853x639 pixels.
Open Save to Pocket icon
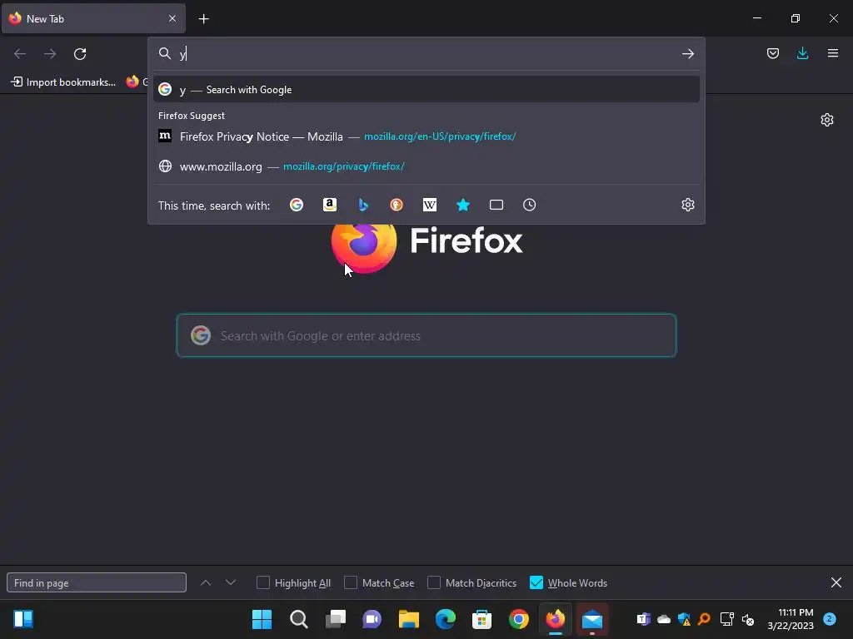[772, 53]
